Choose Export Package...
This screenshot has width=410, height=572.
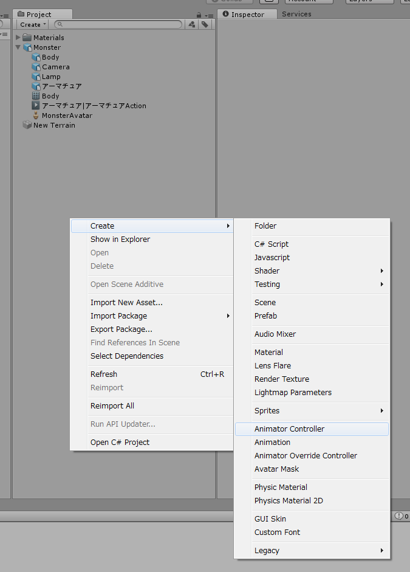pyautogui.click(x=152, y=329)
